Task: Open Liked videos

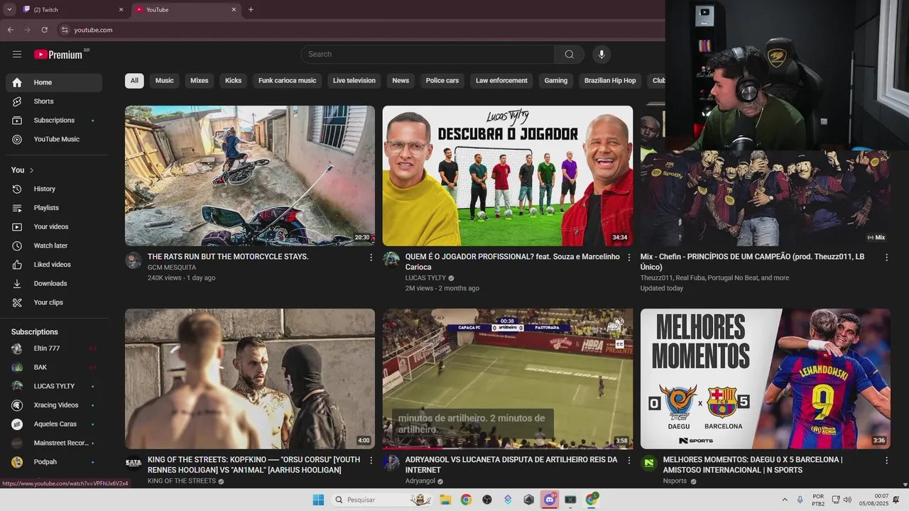Action: (x=54, y=265)
